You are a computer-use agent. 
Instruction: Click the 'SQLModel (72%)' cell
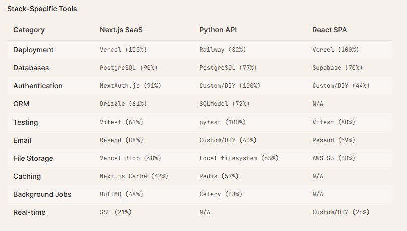pos(224,104)
